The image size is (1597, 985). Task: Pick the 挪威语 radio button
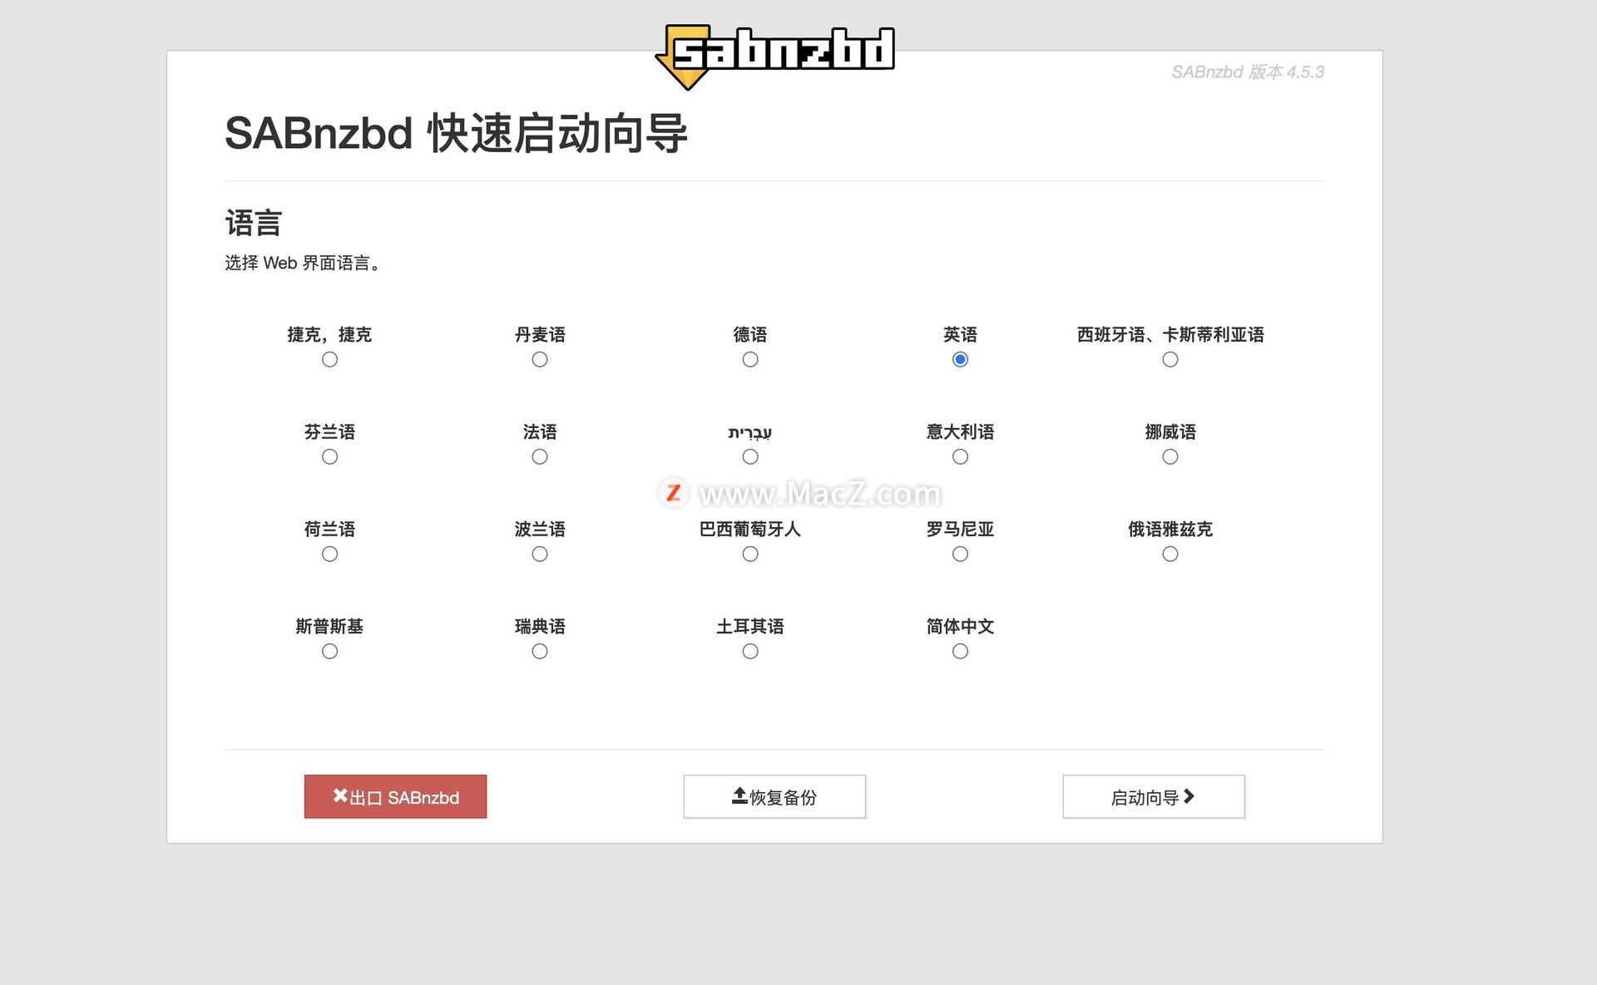(1170, 457)
